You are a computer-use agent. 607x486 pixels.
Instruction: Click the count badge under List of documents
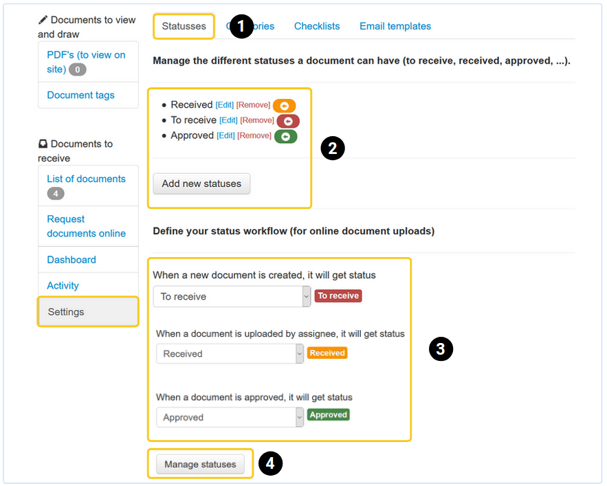coord(56,194)
